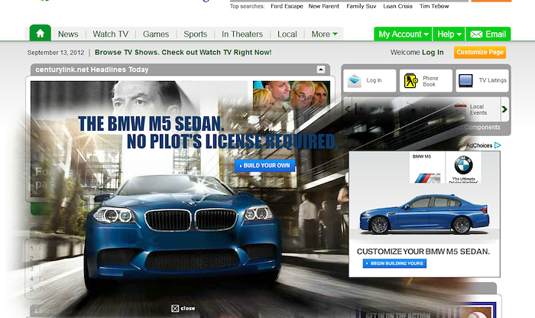The image size is (535, 318).
Task: Go to the green Home icon tab
Action: 41,33
